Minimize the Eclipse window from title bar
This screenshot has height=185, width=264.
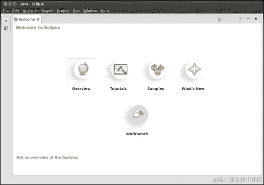point(10,4)
